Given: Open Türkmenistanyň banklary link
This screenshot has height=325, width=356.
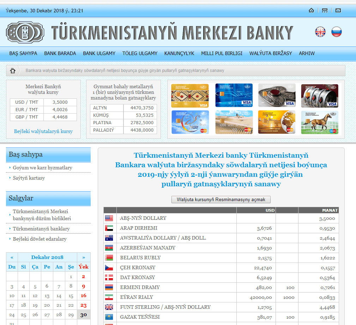Looking at the screenshot, I should (41, 229).
